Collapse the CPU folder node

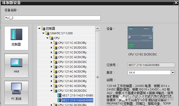coord(47,38)
